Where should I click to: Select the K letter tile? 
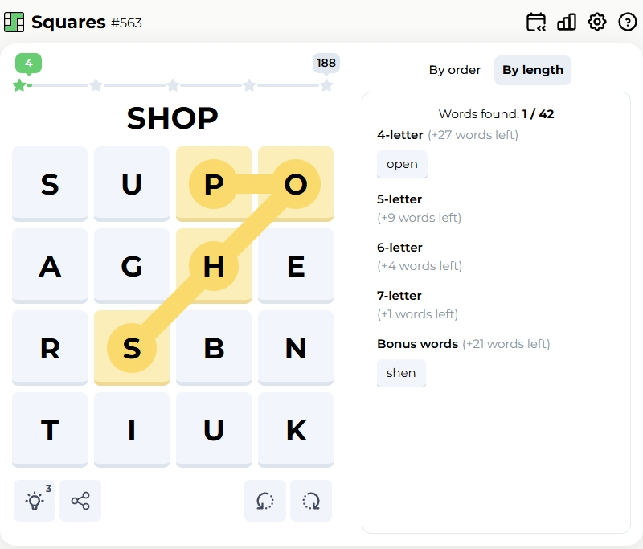pyautogui.click(x=296, y=430)
